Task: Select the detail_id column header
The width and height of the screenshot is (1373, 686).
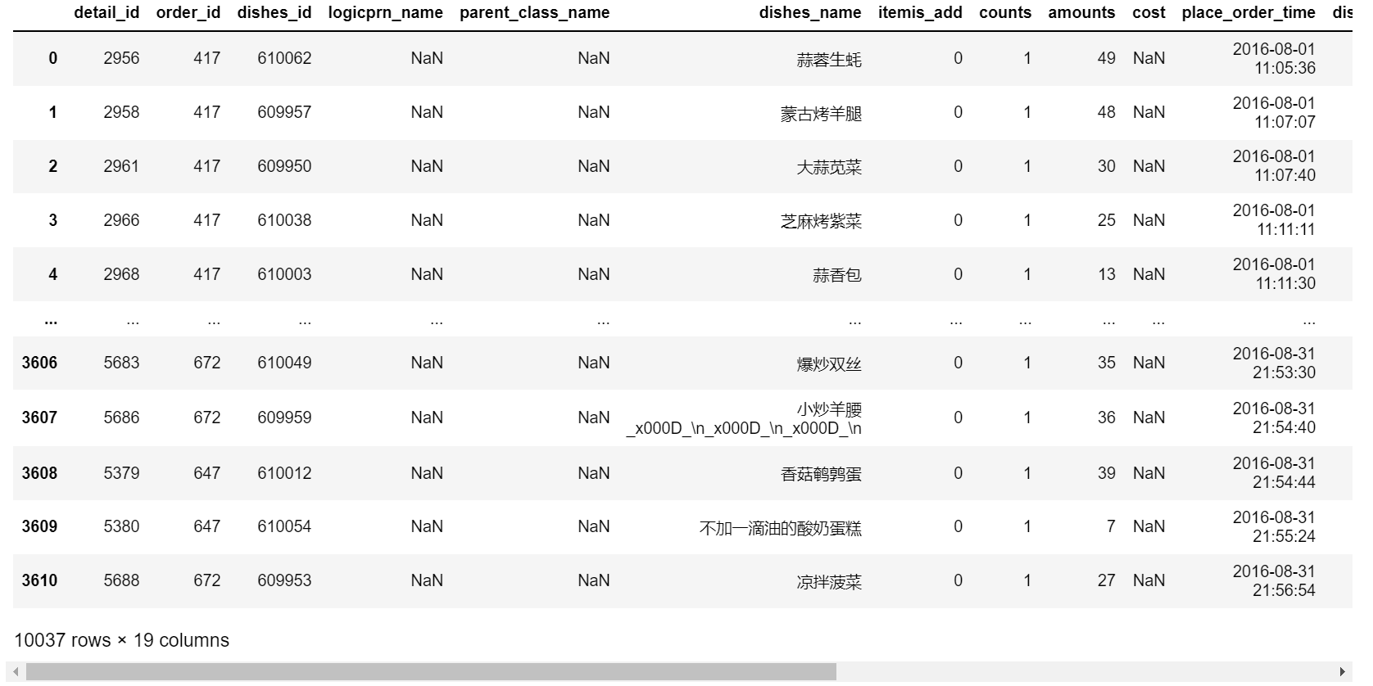Action: pyautogui.click(x=106, y=12)
